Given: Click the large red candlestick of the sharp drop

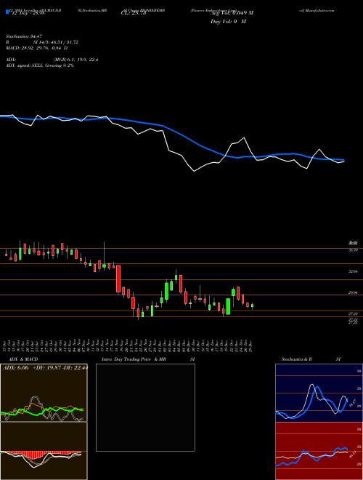Looking at the screenshot, I should point(118,279).
